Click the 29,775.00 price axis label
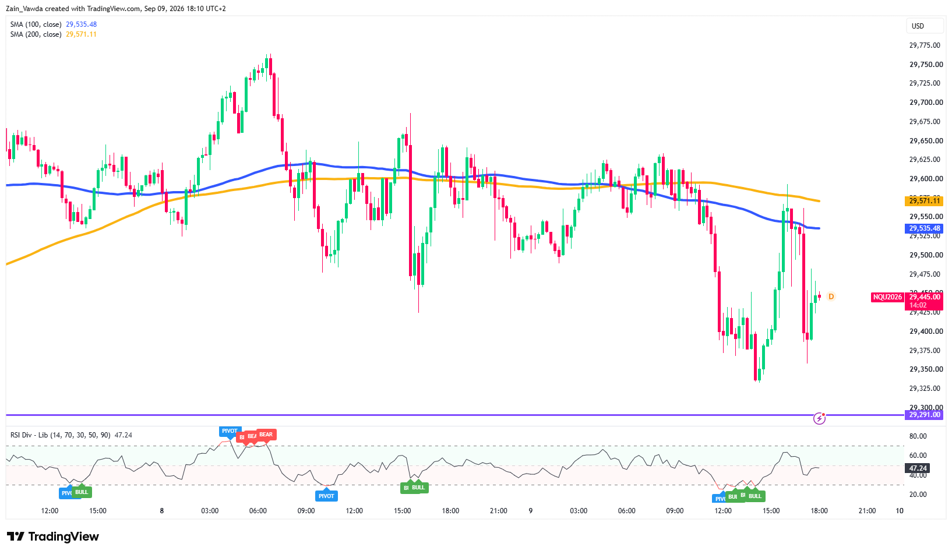The height and width of the screenshot is (554, 952). [925, 45]
